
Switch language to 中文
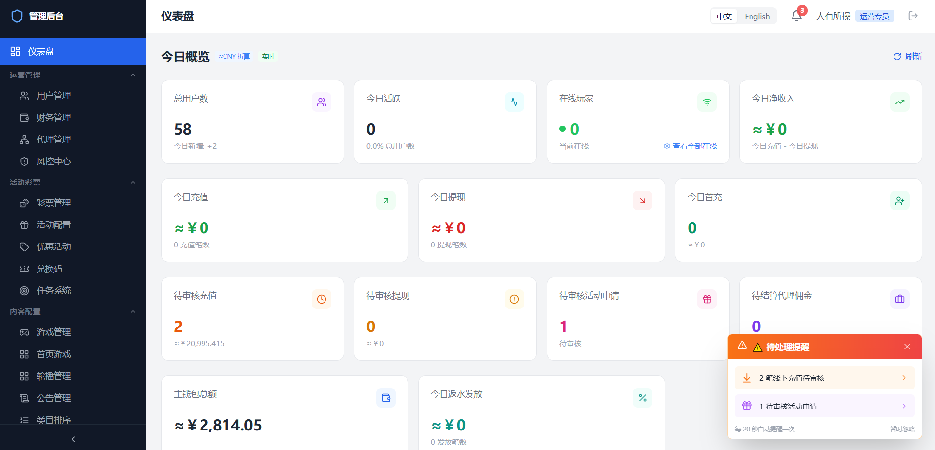click(x=724, y=16)
